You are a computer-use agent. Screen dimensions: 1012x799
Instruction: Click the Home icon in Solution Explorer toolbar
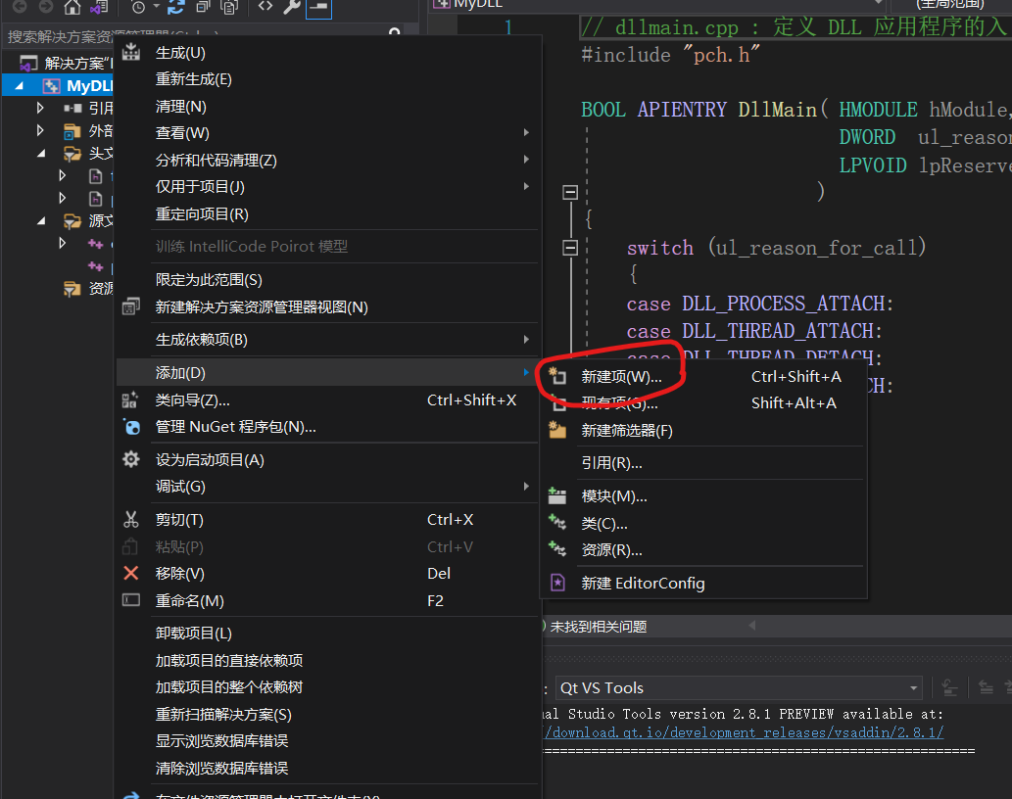coord(72,7)
